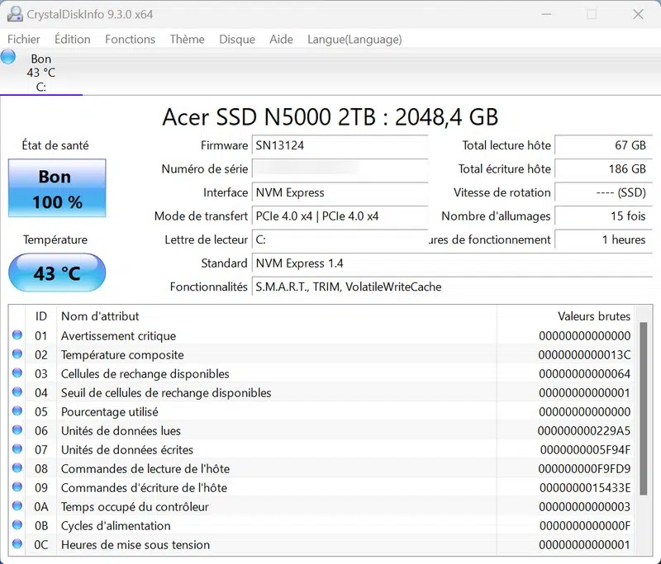Click the Bon 100 % health status button
The height and width of the screenshot is (564, 661).
57,189
